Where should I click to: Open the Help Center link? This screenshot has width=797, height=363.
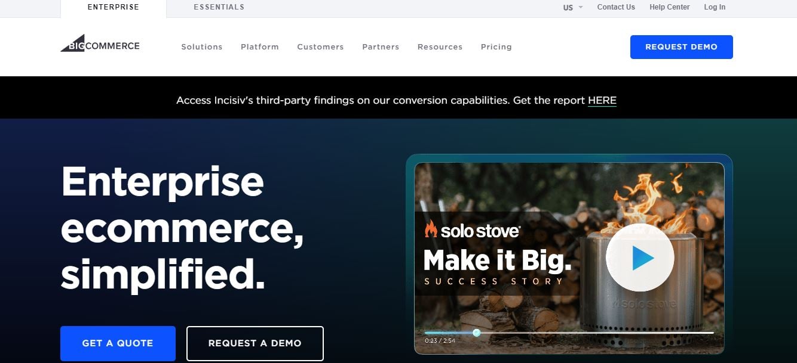point(669,7)
